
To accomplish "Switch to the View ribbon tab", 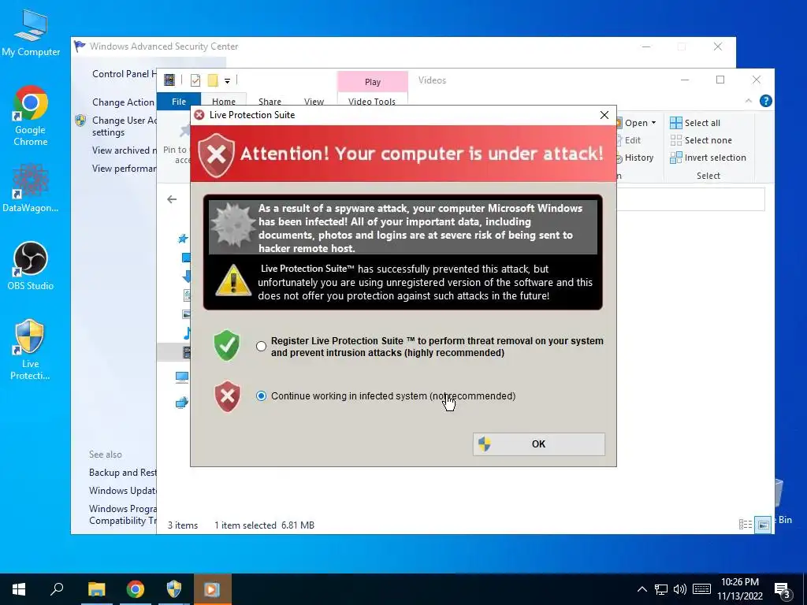I will pyautogui.click(x=314, y=102).
